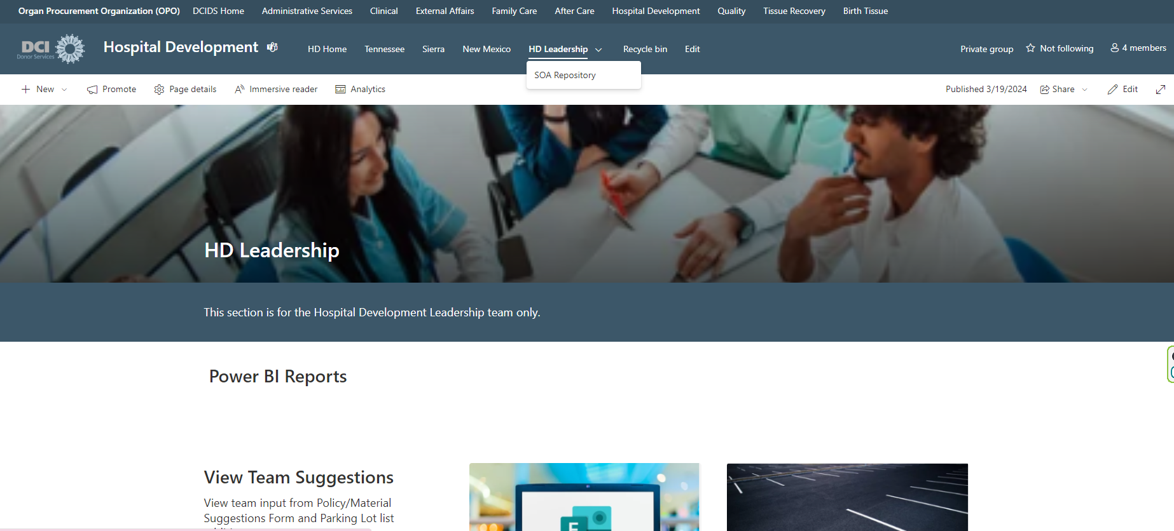Open Page details gear icon
Viewport: 1174px width, 531px height.
159,90
